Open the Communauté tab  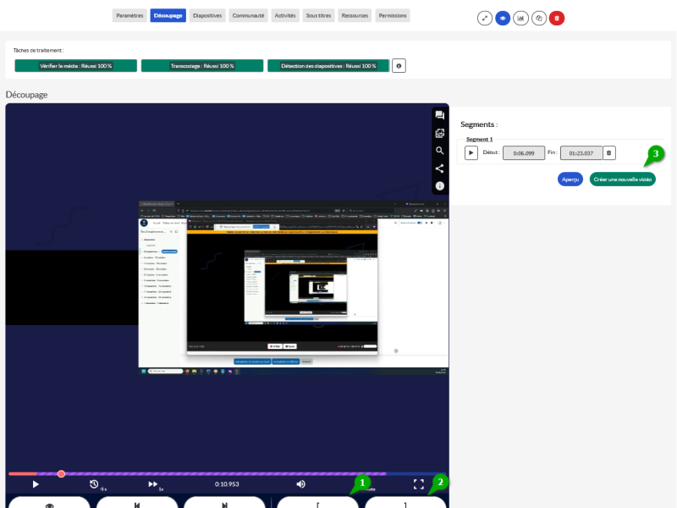(x=248, y=15)
